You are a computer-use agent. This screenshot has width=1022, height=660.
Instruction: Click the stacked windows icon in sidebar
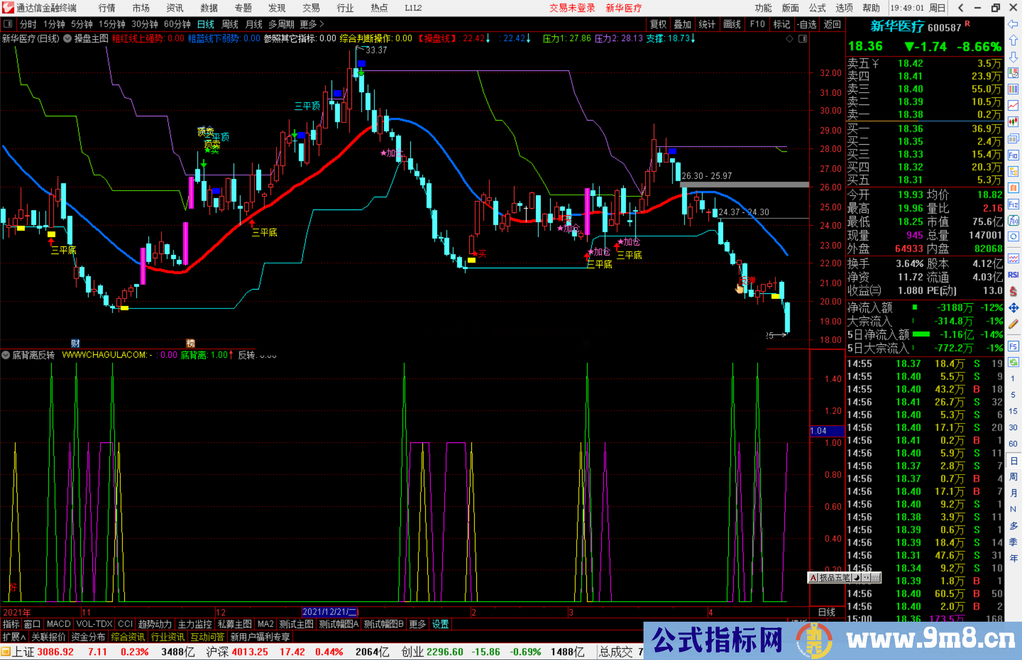[1013, 139]
